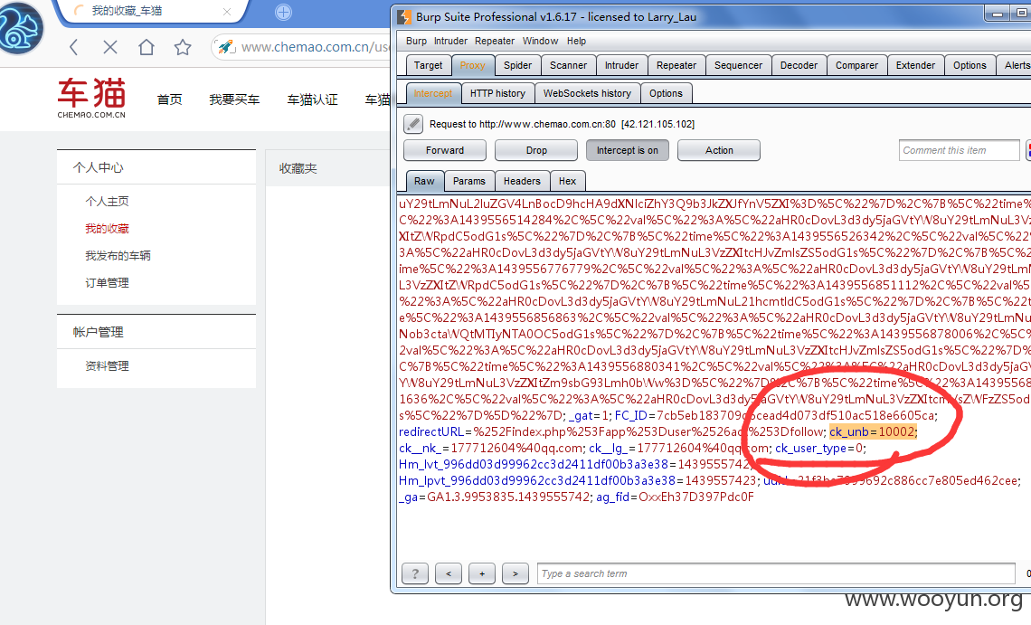Open the Window menu
This screenshot has height=625, width=1031.
(541, 41)
